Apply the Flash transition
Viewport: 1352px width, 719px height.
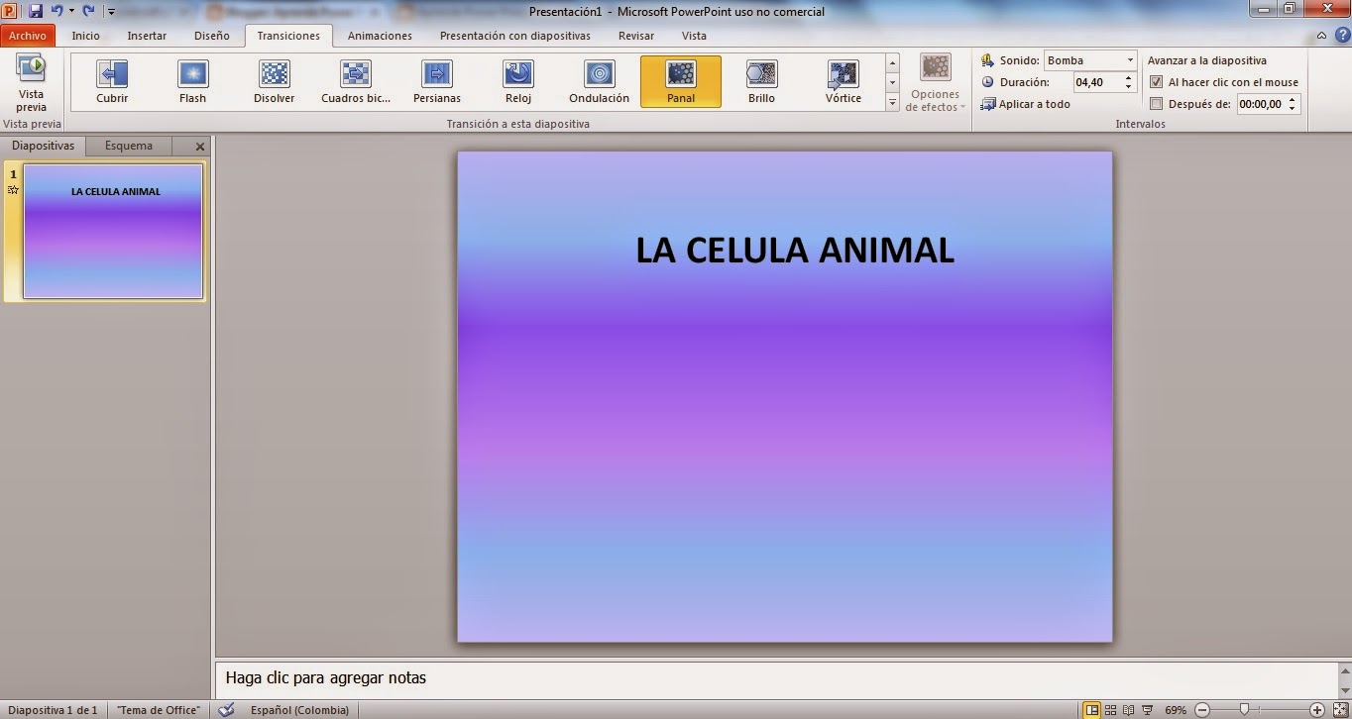click(192, 79)
